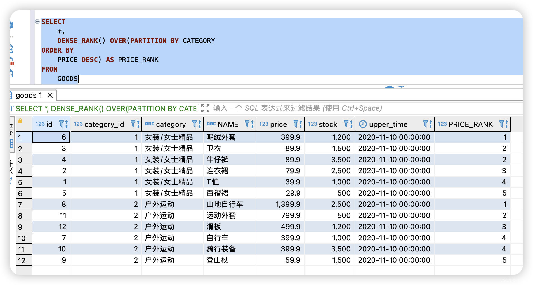Sort by category column arrows
This screenshot has height=285, width=533.
click(200, 124)
